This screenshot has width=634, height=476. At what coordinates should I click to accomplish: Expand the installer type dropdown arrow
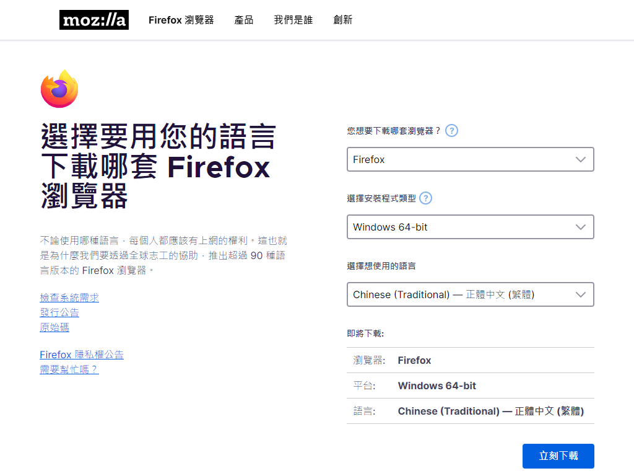(581, 227)
